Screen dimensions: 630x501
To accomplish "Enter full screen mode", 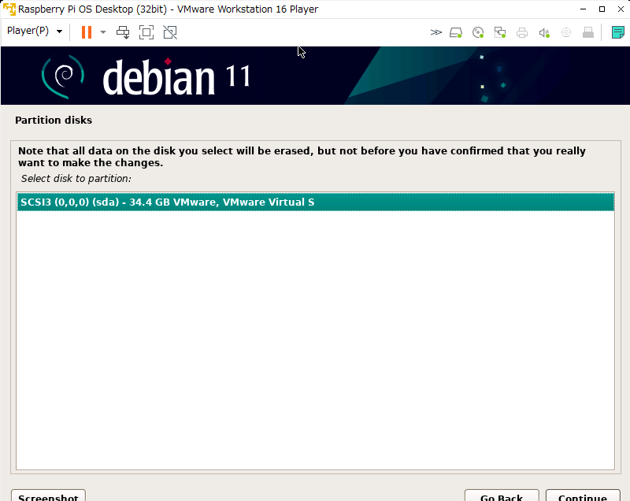I will click(x=146, y=32).
